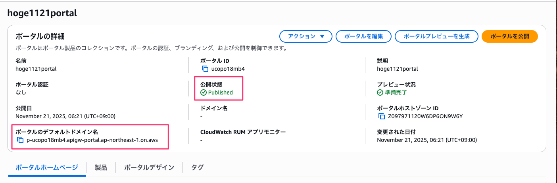Screen dimensions: 557x183
Task: Click the ポータルを編集 button
Action: click(x=363, y=36)
